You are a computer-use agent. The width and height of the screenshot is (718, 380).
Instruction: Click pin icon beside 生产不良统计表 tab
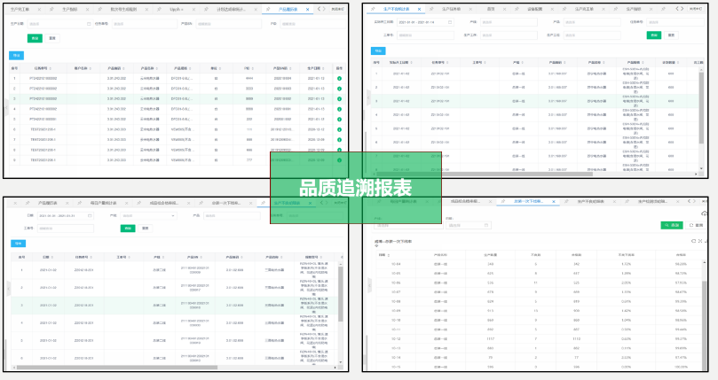tap(374, 8)
